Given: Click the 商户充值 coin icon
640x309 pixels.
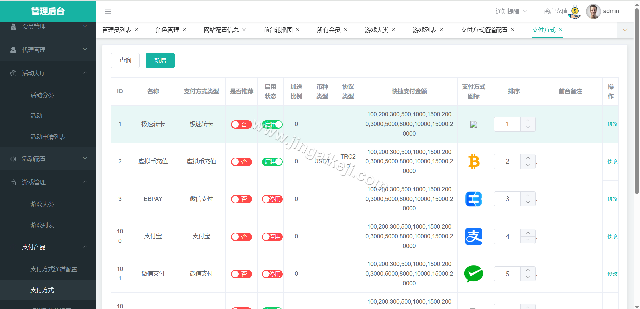Looking at the screenshot, I should pyautogui.click(x=575, y=11).
